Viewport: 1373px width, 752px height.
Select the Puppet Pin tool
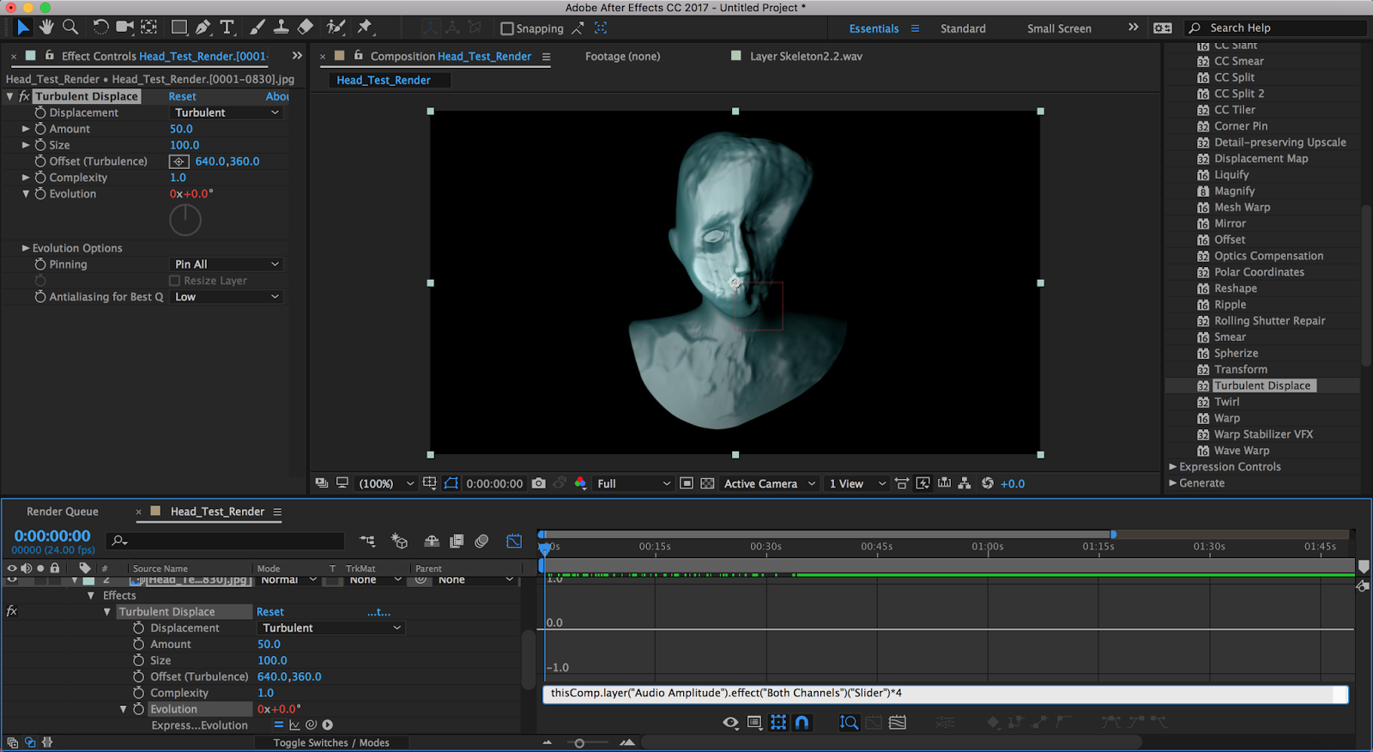(365, 27)
